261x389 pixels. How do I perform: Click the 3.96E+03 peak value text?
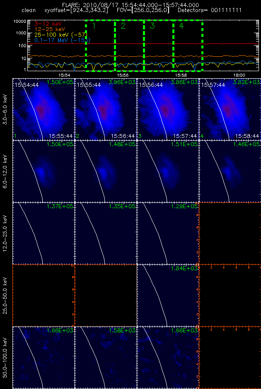pyautogui.click(x=122, y=82)
